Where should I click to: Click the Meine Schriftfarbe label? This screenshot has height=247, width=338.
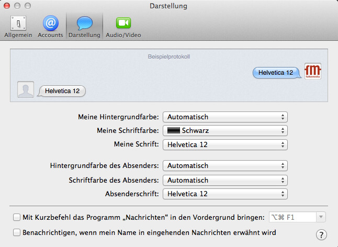pos(128,131)
